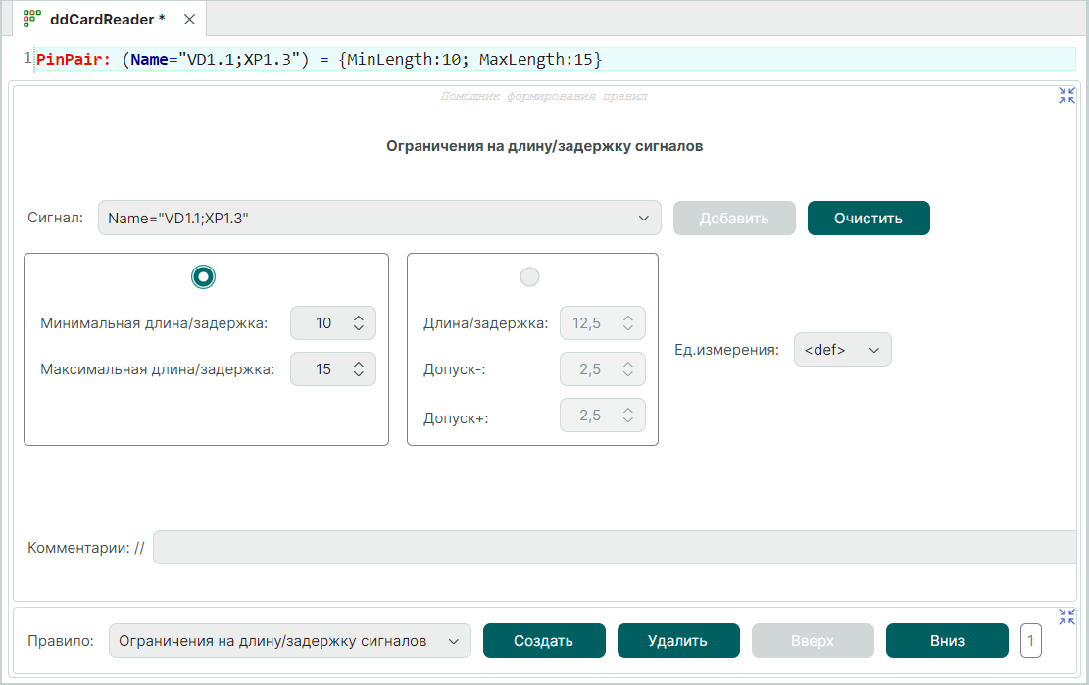The height and width of the screenshot is (685, 1089).
Task: Adjust the Минимальная длина/задержка stepper arrows
Action: [x=359, y=323]
